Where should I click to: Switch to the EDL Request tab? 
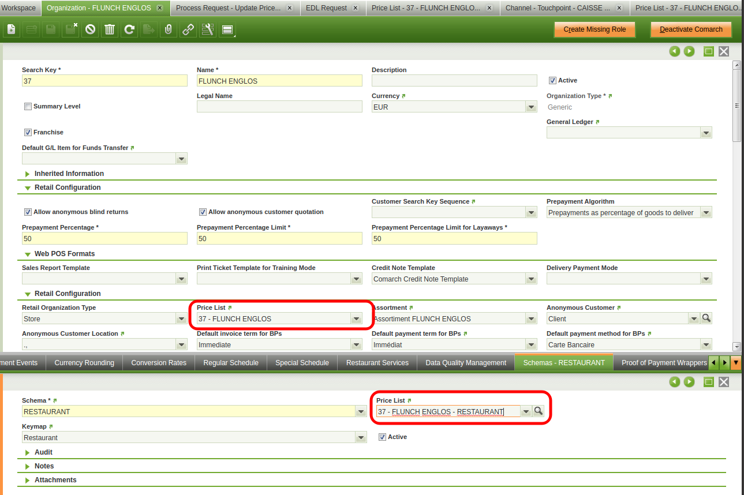pyautogui.click(x=326, y=8)
